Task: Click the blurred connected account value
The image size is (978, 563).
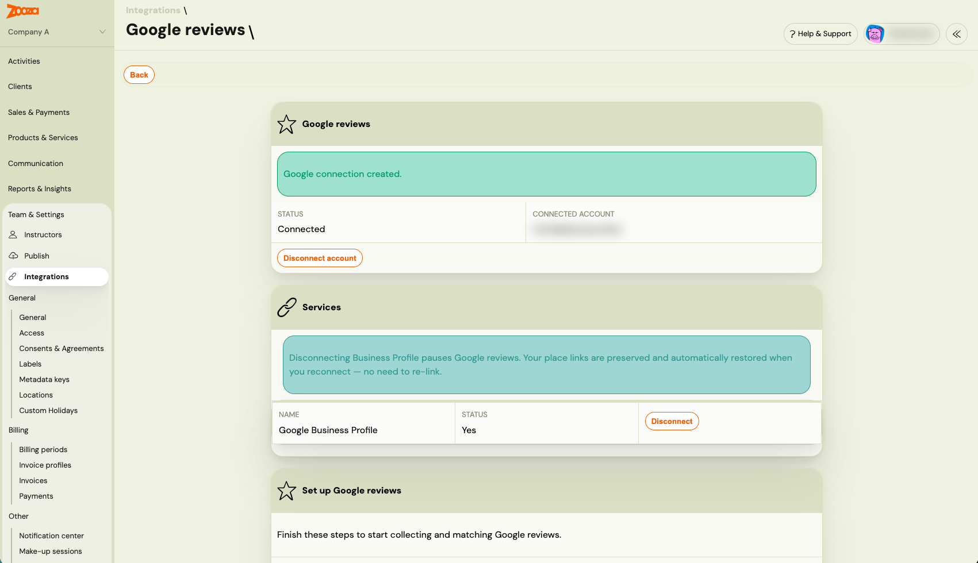Action: (x=577, y=229)
